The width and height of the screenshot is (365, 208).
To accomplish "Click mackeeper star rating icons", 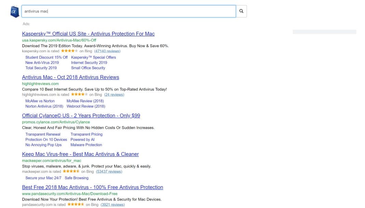I will [x=71, y=171].
